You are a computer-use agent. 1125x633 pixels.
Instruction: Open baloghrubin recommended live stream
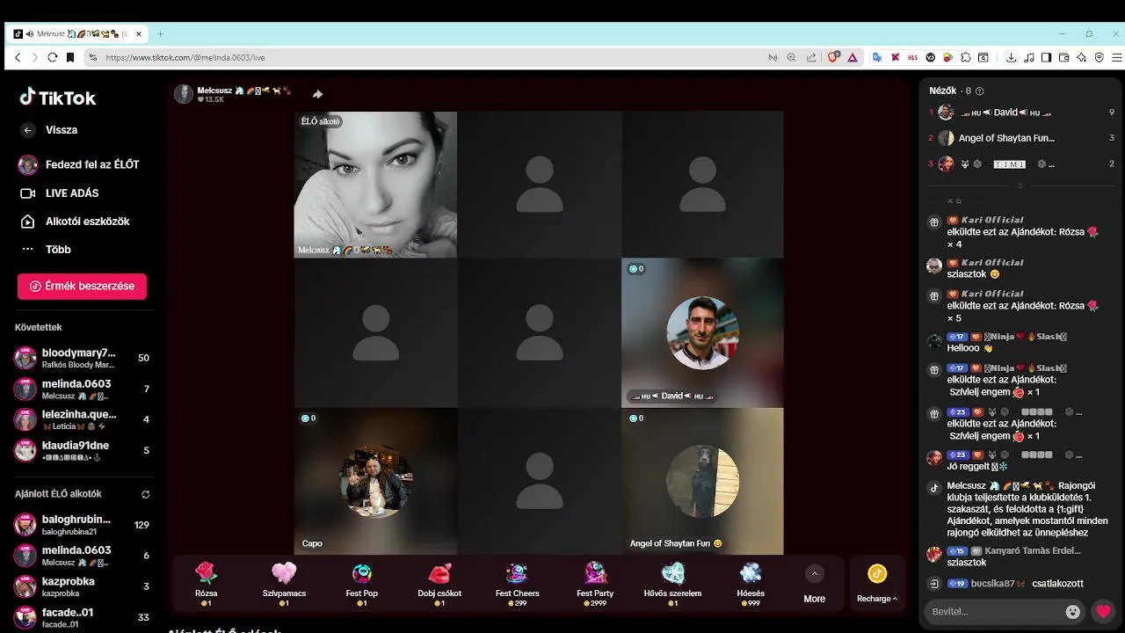(82, 525)
